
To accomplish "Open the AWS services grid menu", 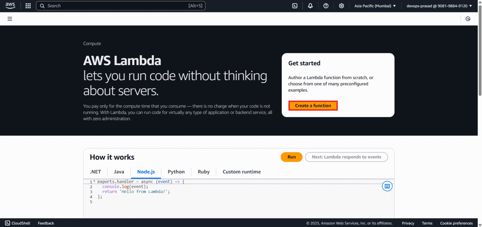I will coord(28,6).
